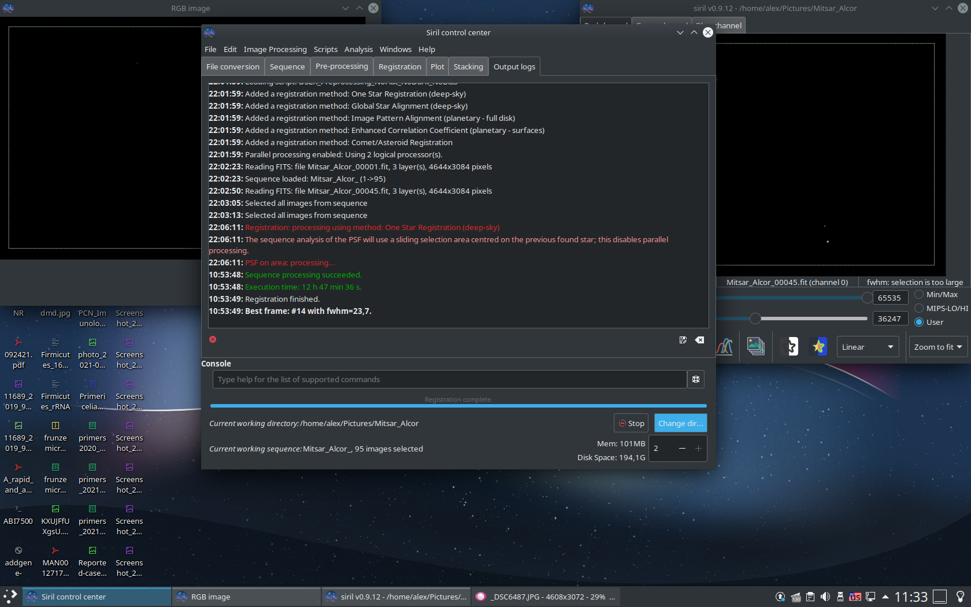Increase the thread count with plus button

[698, 448]
